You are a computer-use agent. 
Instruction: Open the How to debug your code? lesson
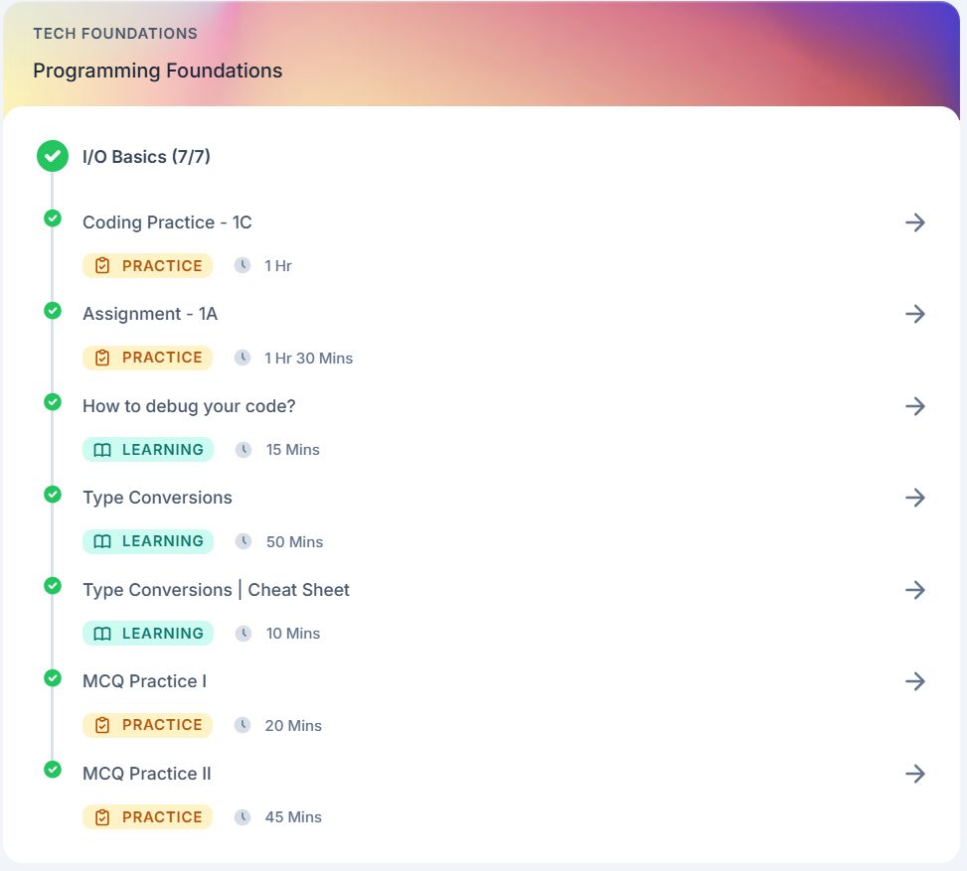click(189, 406)
